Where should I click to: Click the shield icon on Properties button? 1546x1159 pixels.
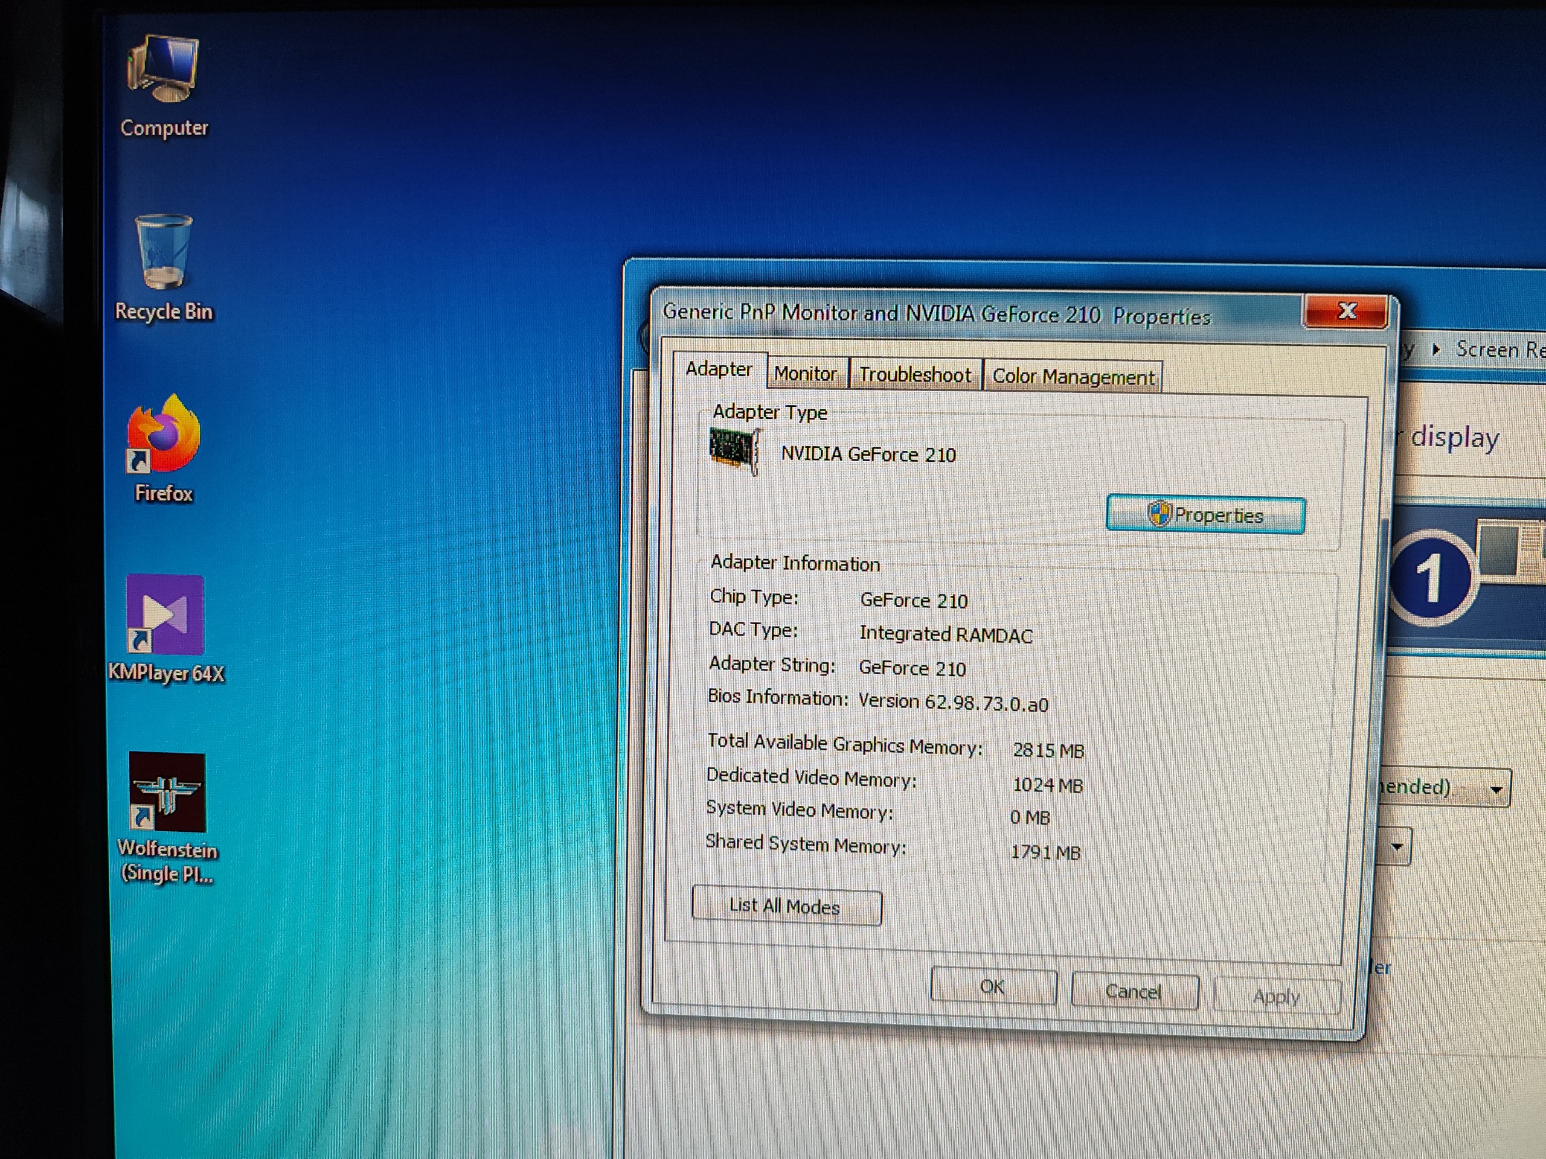1159,515
